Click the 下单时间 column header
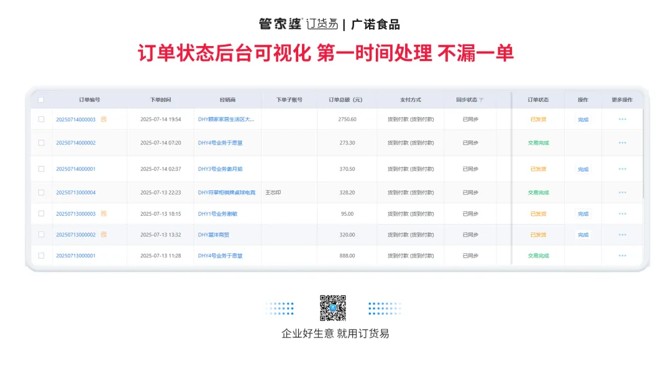This screenshot has height=370, width=671. click(x=160, y=99)
